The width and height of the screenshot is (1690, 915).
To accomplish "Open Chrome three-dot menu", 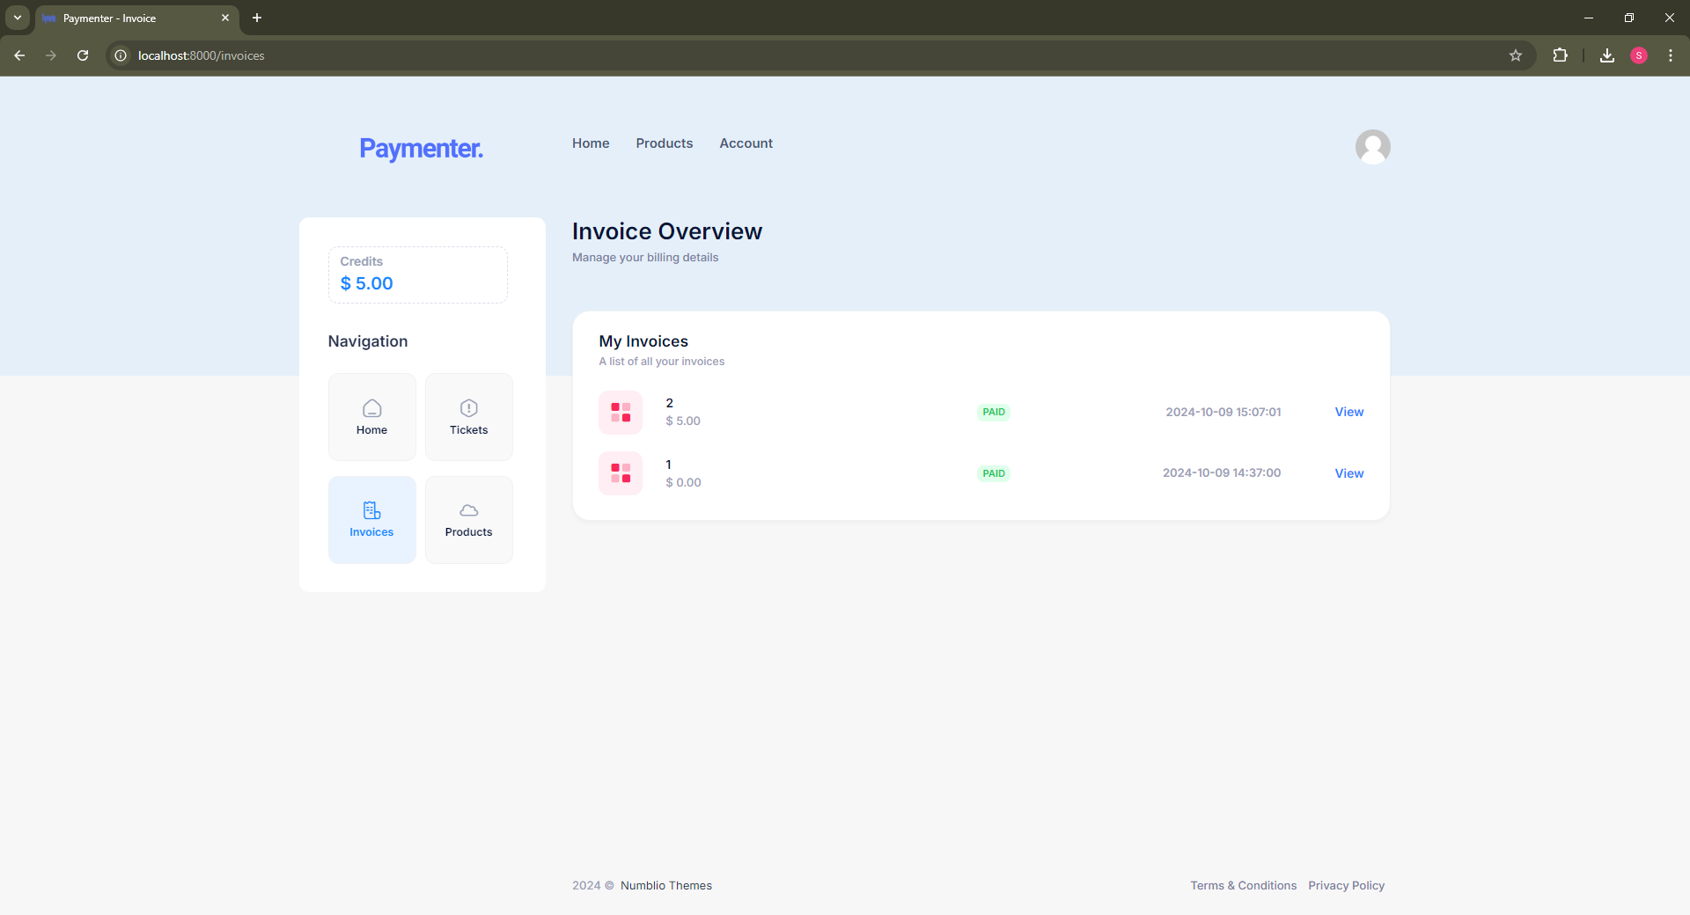I will (1670, 55).
